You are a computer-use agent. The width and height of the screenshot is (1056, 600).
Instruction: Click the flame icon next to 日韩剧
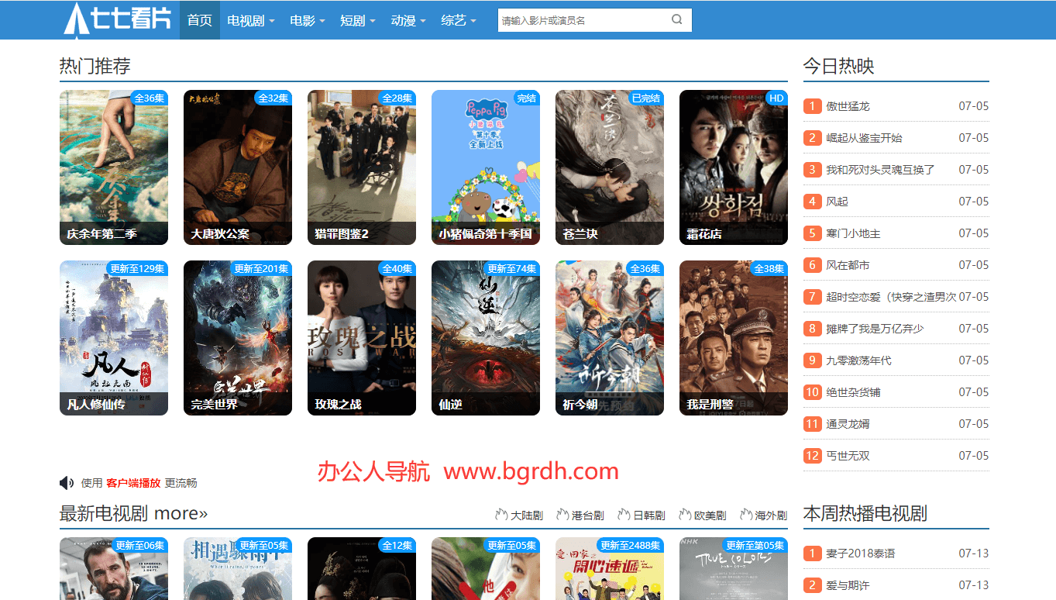point(624,515)
